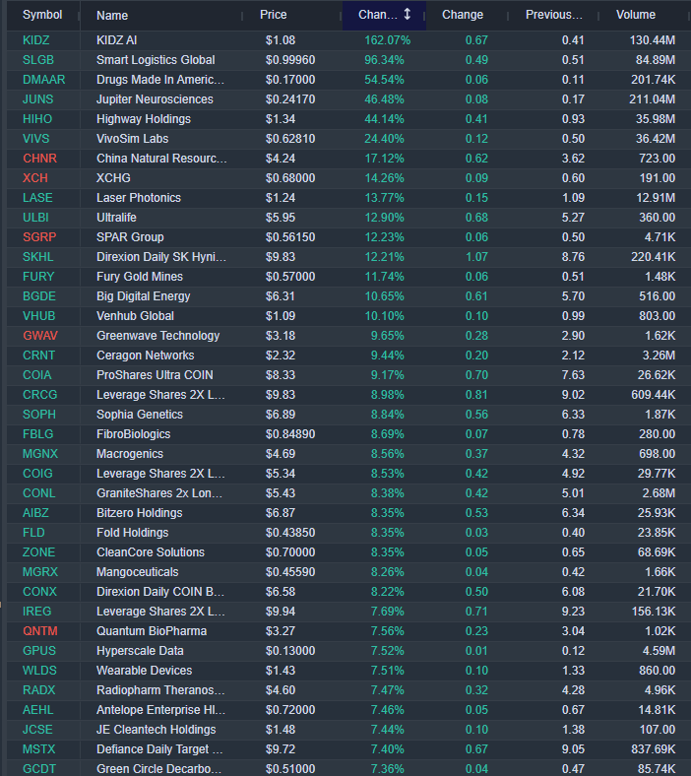
Task: Select the CRNT symbol
Action: pos(38,356)
